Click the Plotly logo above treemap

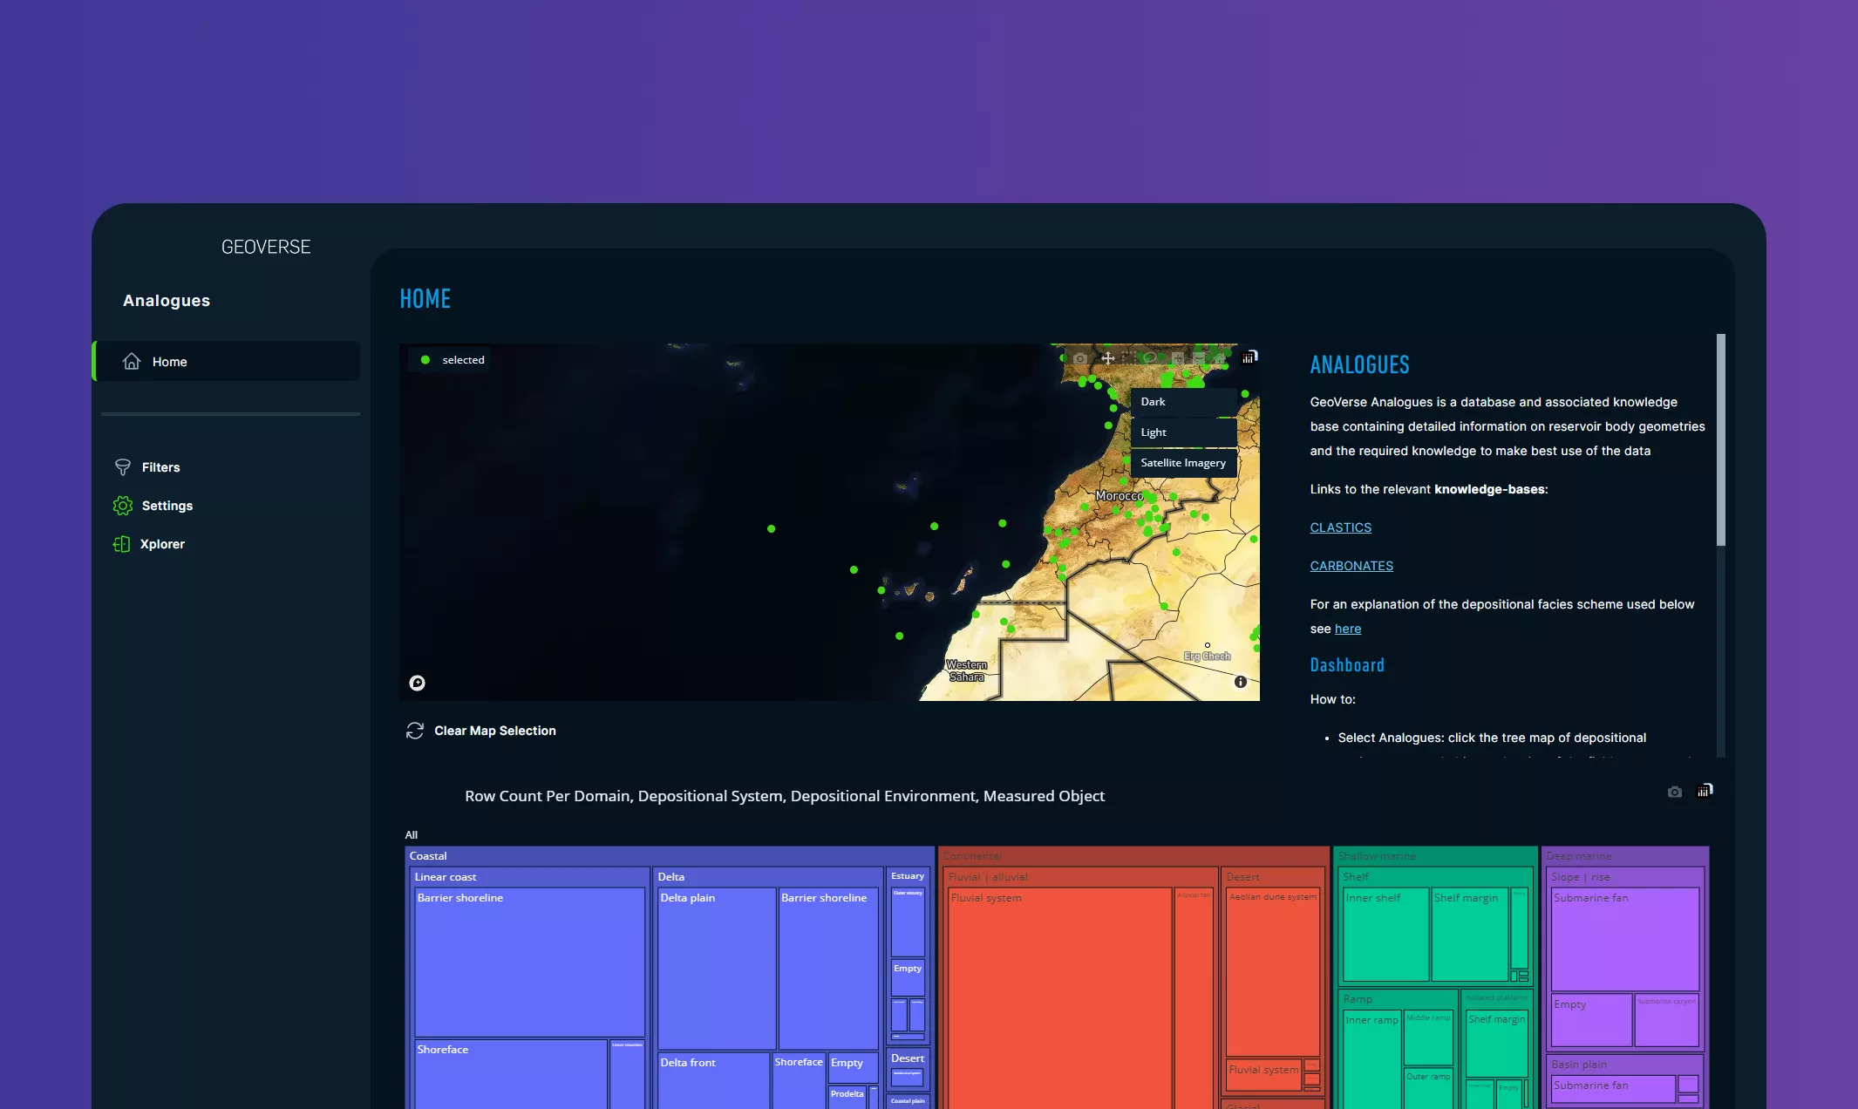coord(1704,791)
